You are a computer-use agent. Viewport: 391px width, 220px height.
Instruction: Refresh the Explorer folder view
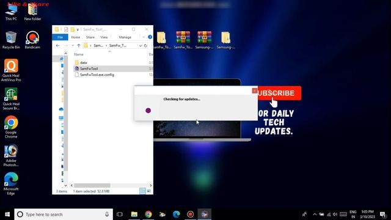pos(145,46)
